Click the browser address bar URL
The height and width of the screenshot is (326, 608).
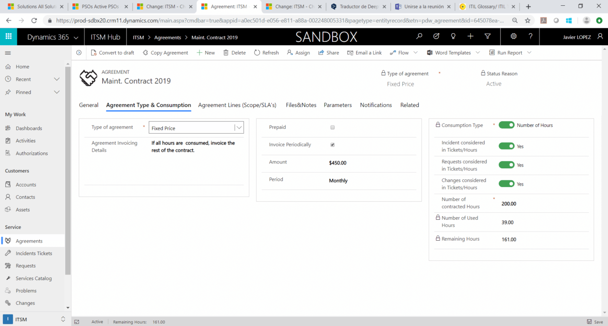coord(281,21)
